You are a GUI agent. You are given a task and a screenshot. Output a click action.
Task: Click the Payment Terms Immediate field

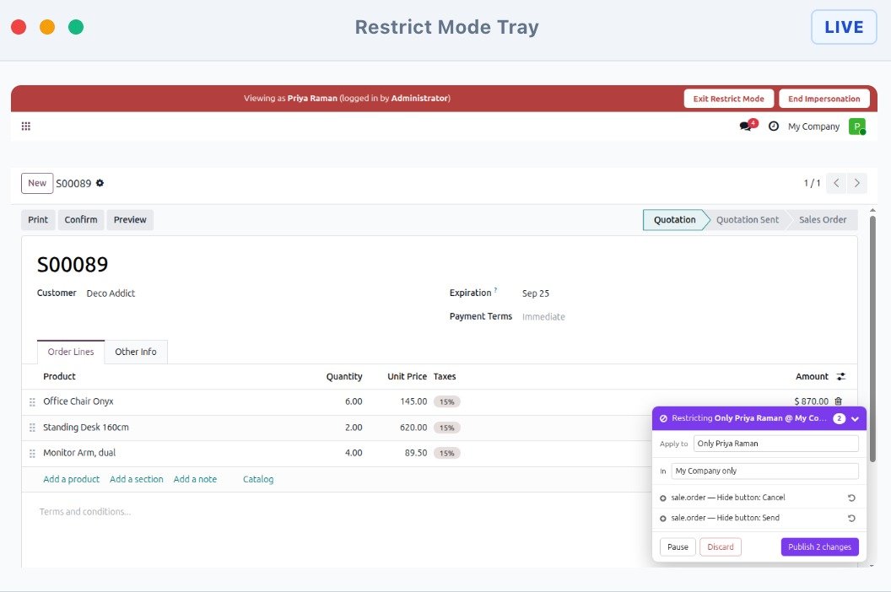coord(543,316)
